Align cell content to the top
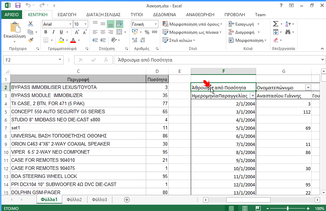 click(x=95, y=24)
